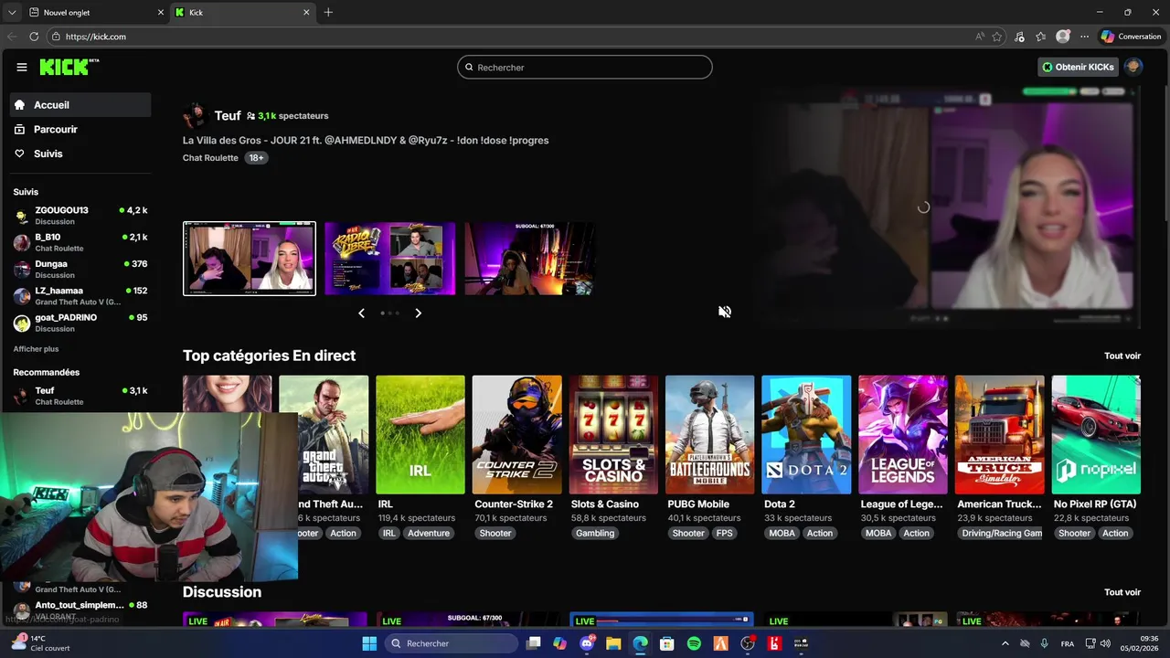Viewport: 1170px width, 658px height.
Task: Open the PUBG Mobile category card
Action: (710, 435)
